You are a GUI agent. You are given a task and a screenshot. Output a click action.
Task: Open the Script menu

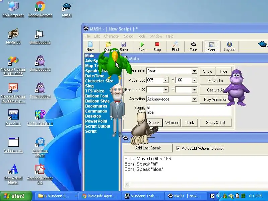pos(128,36)
